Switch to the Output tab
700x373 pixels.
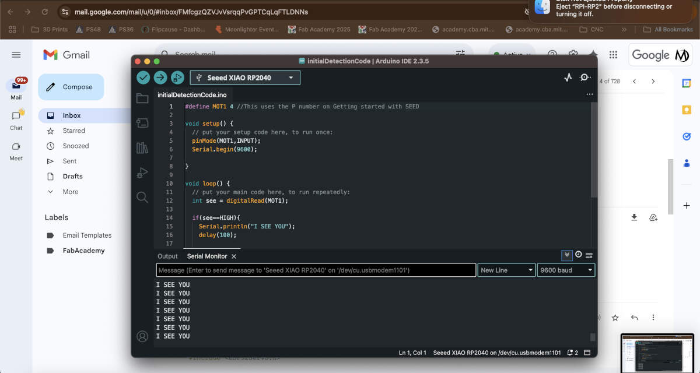pyautogui.click(x=167, y=256)
